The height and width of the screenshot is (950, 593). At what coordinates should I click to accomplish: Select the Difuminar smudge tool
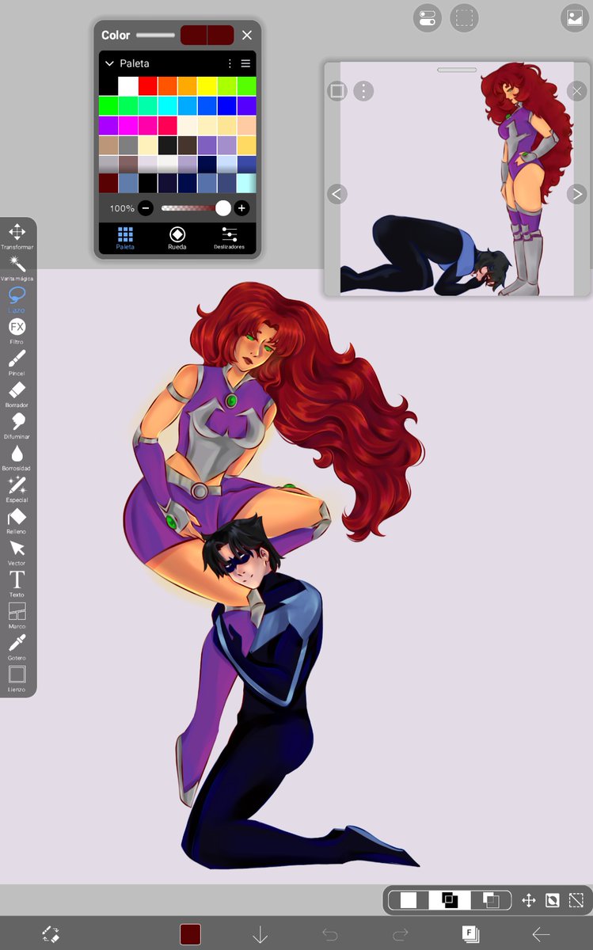[x=17, y=426]
